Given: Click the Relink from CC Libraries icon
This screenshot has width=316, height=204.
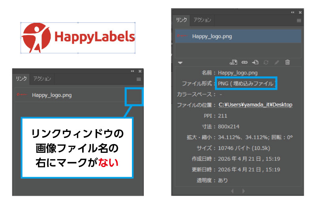Looking at the screenshot, I should tap(233, 62).
